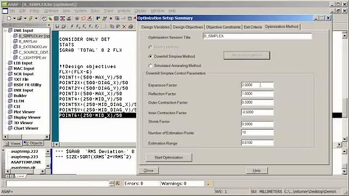The height and width of the screenshot is (196, 349).
Task: Switch to the Design Variables tab
Action: pos(155,27)
